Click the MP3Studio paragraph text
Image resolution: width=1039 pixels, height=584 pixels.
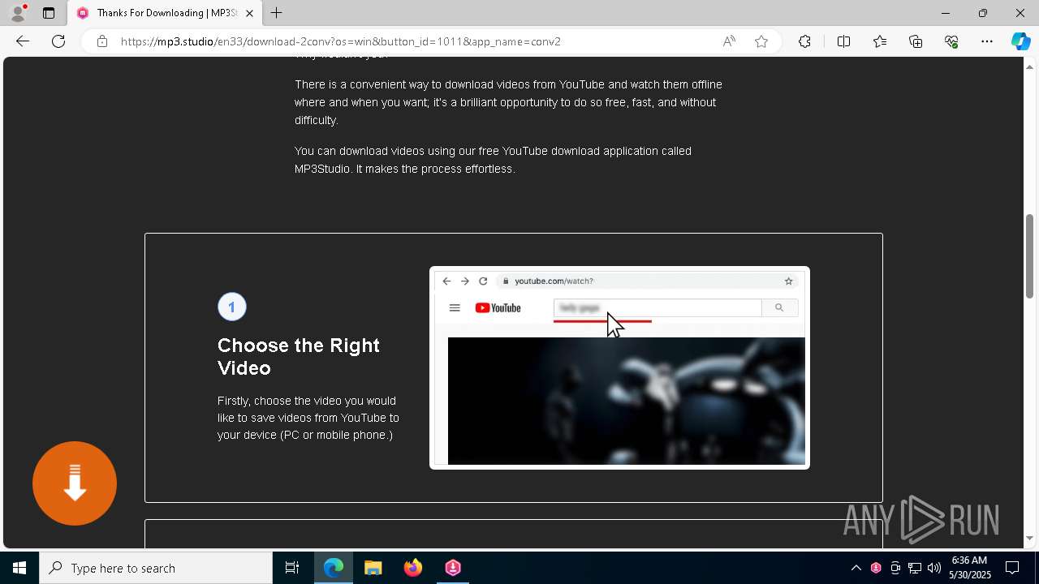pos(493,160)
